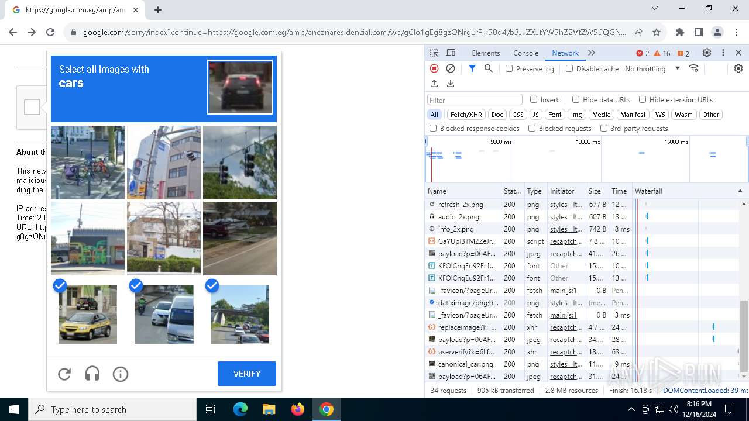The image size is (749, 421).
Task: Click the VERIFY button
Action: 247,374
